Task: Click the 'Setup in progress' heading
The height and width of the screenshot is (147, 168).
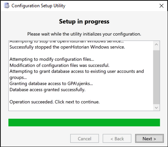Action: (84, 21)
